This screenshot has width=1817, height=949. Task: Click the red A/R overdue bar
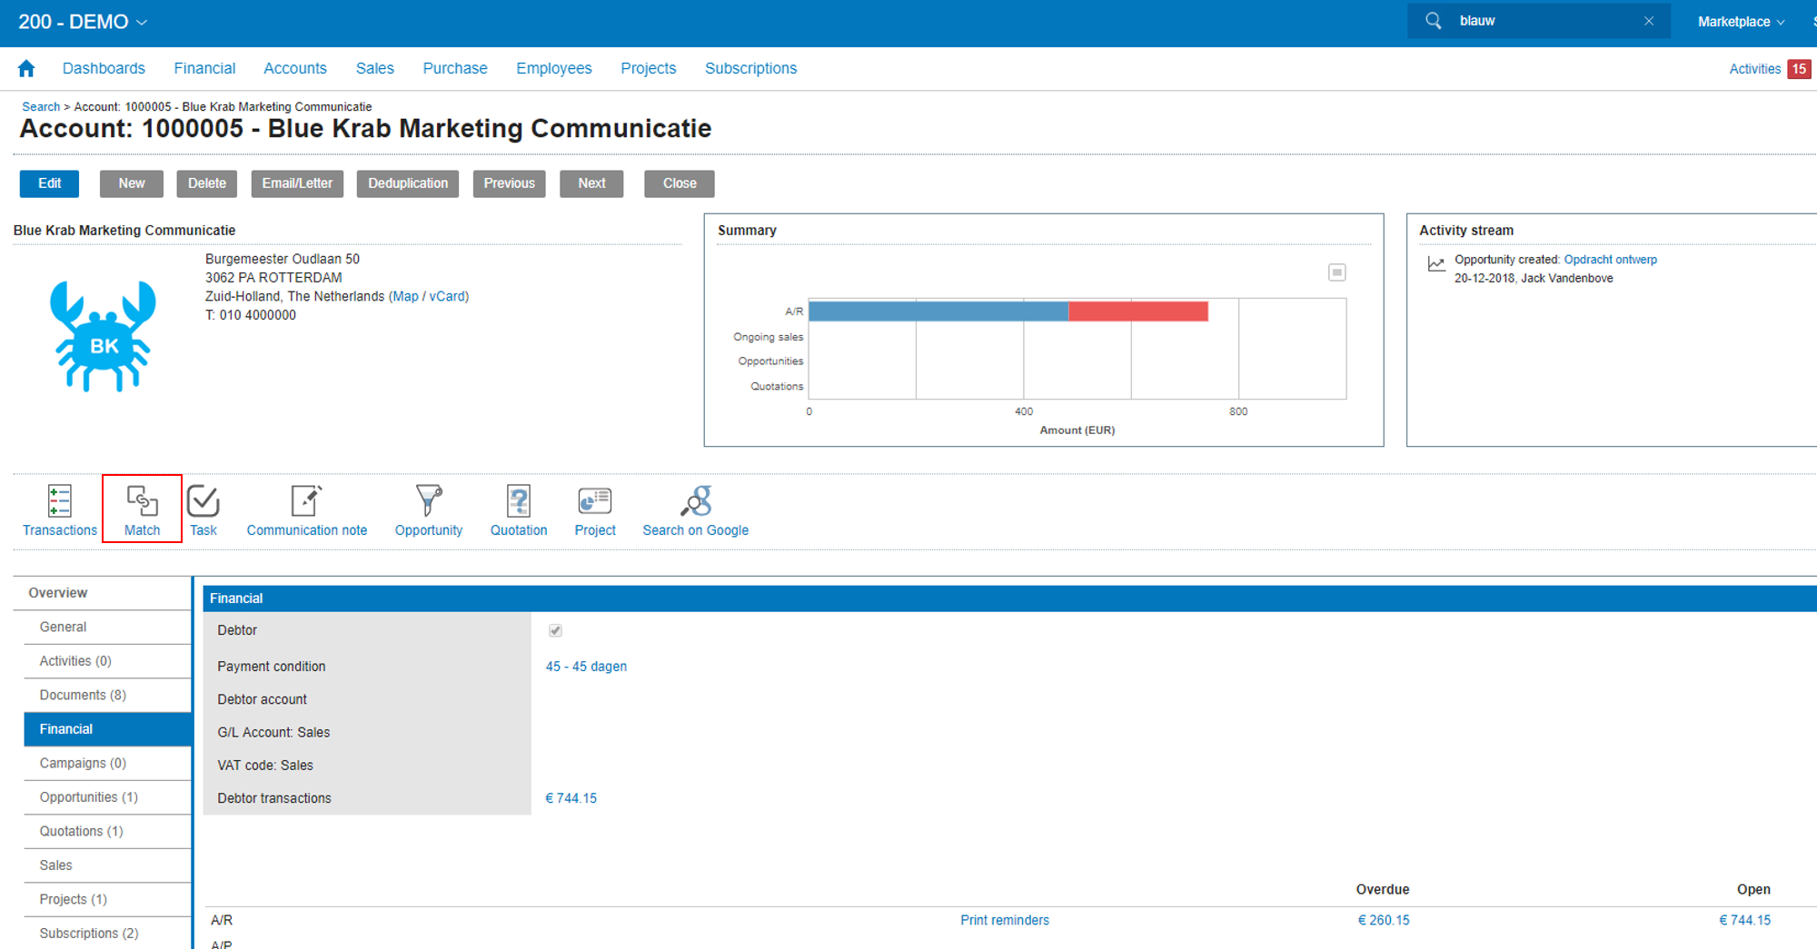1137,311
